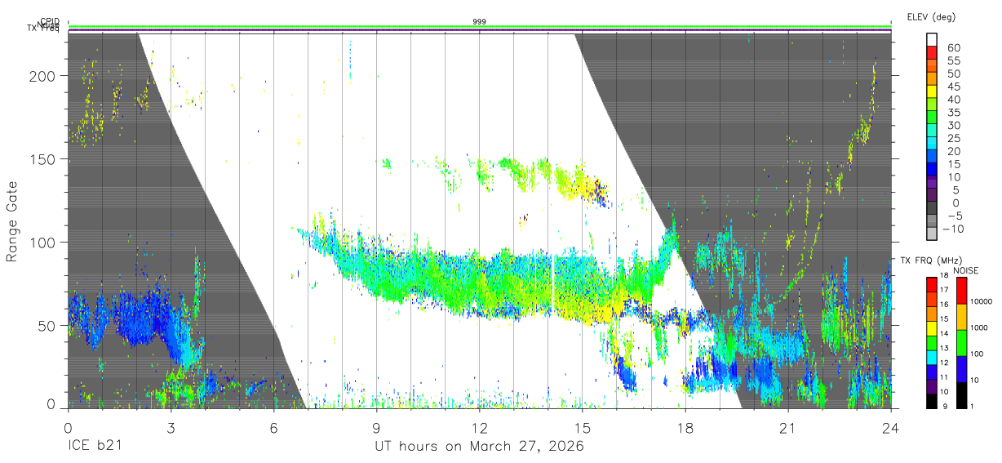Screen dimensions: 1002x463
Task: Click the blue 15-degree elevation colorbar swatch
Action: [932, 170]
